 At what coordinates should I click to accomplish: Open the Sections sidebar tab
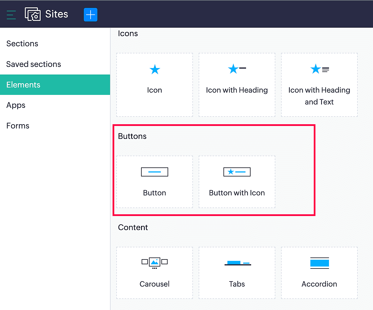click(22, 44)
